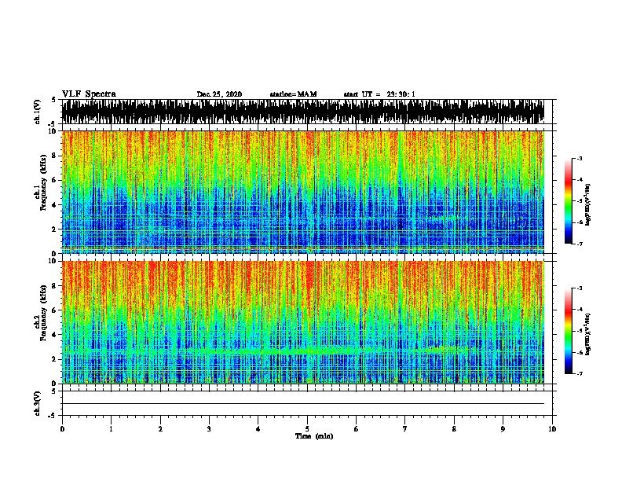Viewport: 622px width, 481px height.
Task: Click the "VLF Spectra" title text
Action: point(89,94)
